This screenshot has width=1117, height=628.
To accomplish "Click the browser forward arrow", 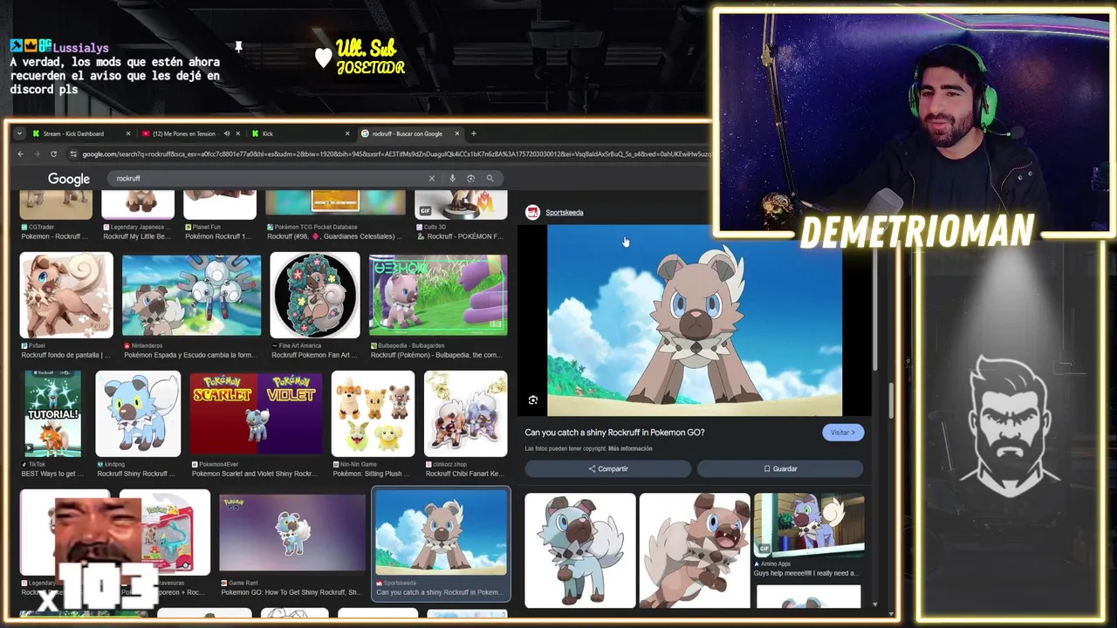I will (x=37, y=154).
